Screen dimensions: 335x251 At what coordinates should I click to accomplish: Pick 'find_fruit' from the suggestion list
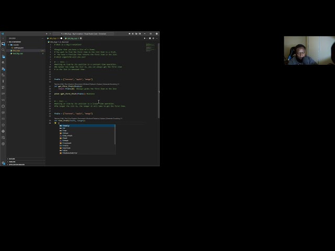tap(68, 135)
